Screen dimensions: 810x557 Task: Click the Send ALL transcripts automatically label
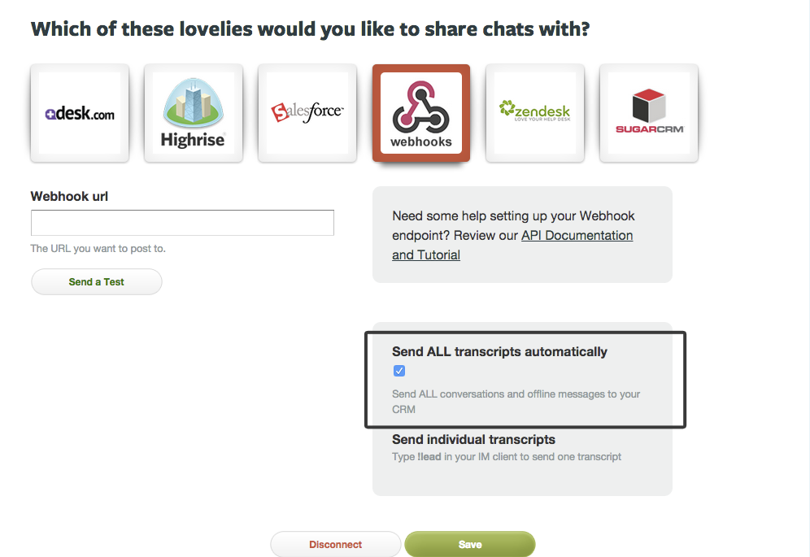pos(499,351)
